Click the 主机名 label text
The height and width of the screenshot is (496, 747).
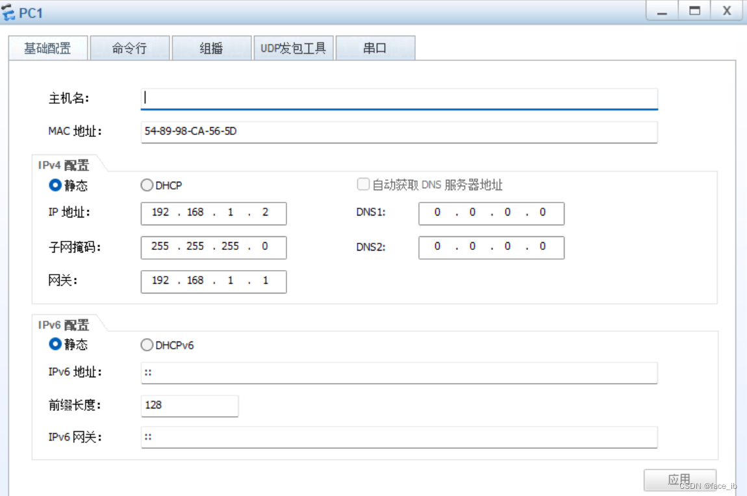(x=69, y=99)
